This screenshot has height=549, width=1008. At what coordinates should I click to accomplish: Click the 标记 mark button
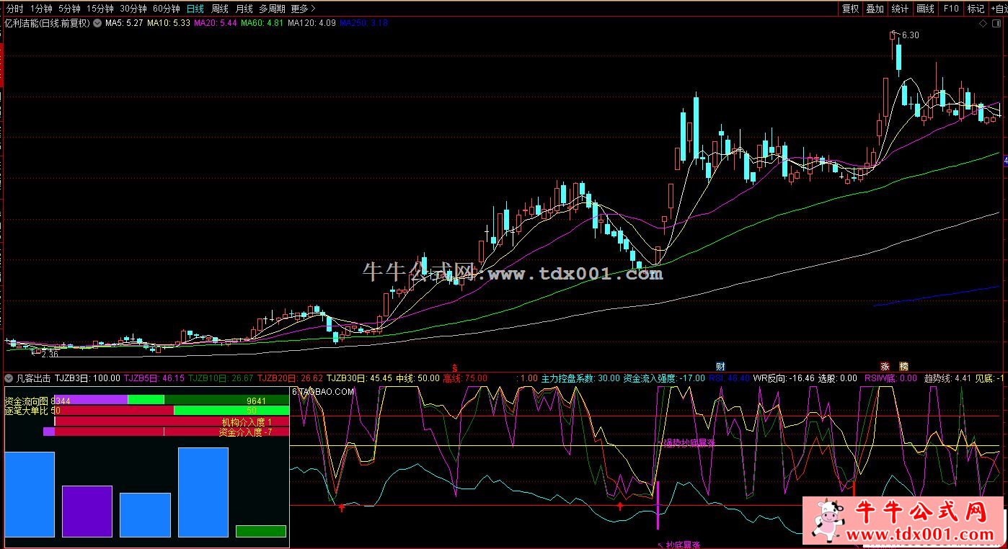(976, 9)
